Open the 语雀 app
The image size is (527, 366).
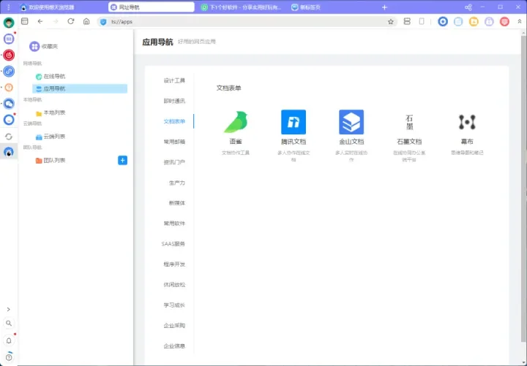(x=236, y=132)
